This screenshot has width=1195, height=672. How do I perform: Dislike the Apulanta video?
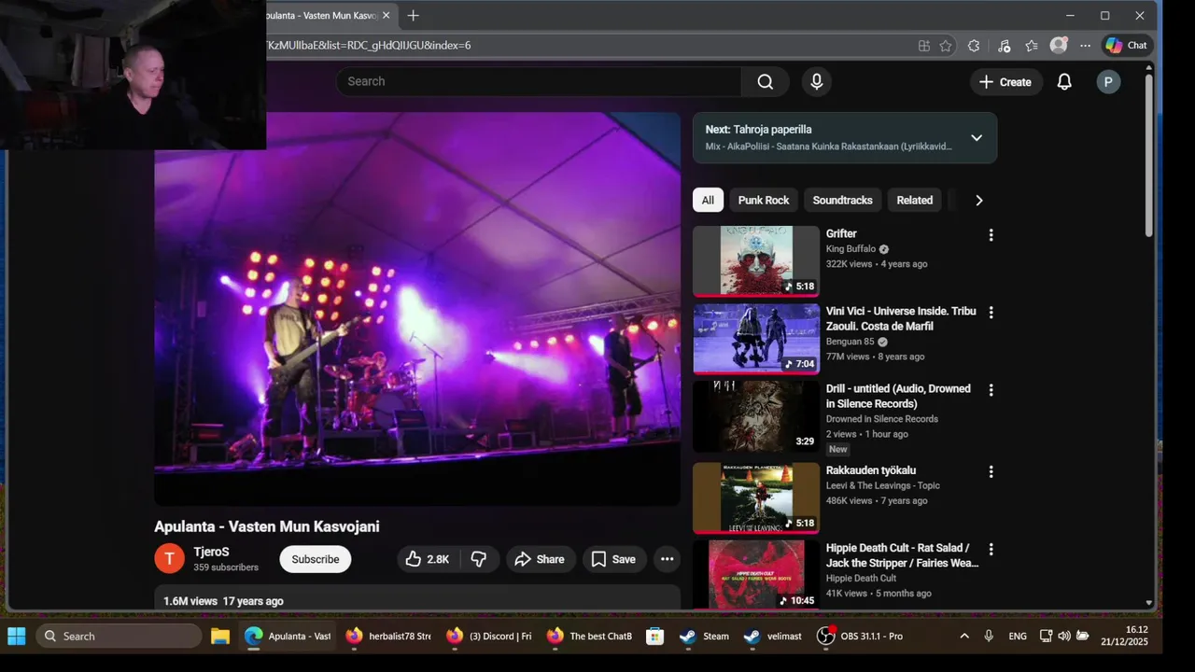pyautogui.click(x=479, y=559)
